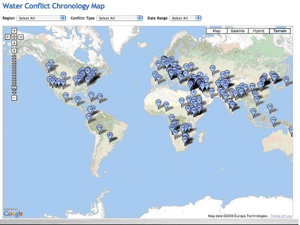Click the Google logo

click(x=13, y=213)
